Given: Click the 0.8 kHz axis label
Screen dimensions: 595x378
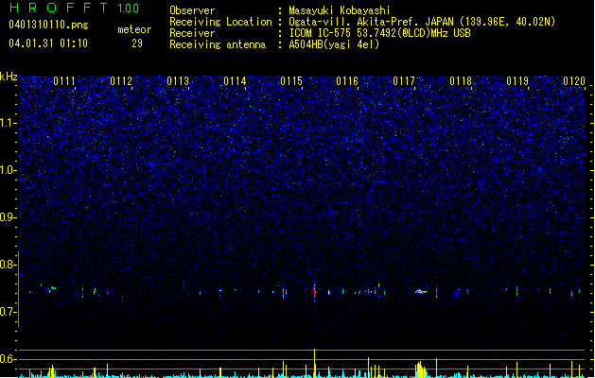Looking at the screenshot, I should [9, 265].
